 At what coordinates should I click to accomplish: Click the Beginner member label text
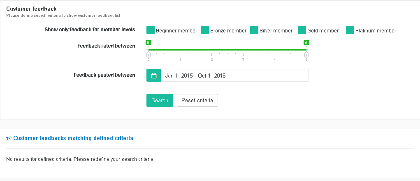[x=176, y=31]
